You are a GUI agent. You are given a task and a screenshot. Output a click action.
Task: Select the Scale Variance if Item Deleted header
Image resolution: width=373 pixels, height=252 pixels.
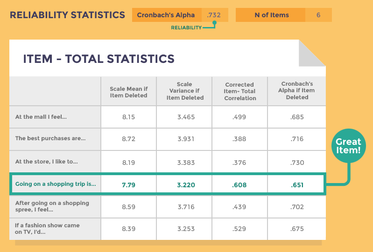[184, 91]
